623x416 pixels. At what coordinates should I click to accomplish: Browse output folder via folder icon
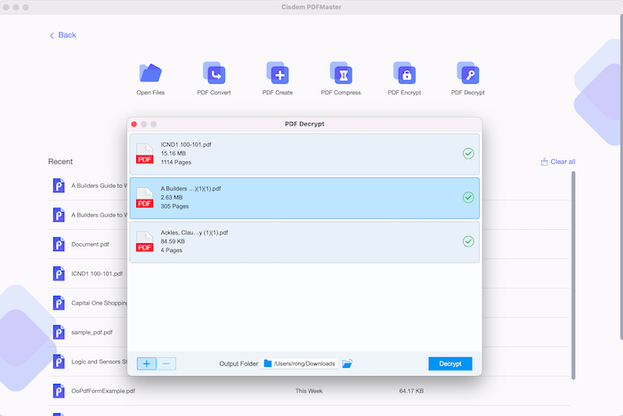coord(347,363)
